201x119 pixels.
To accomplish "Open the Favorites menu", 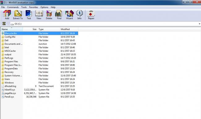I will coord(33,7).
